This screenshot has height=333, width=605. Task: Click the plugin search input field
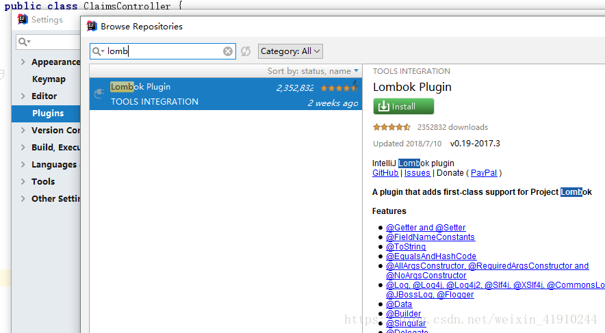coord(163,51)
